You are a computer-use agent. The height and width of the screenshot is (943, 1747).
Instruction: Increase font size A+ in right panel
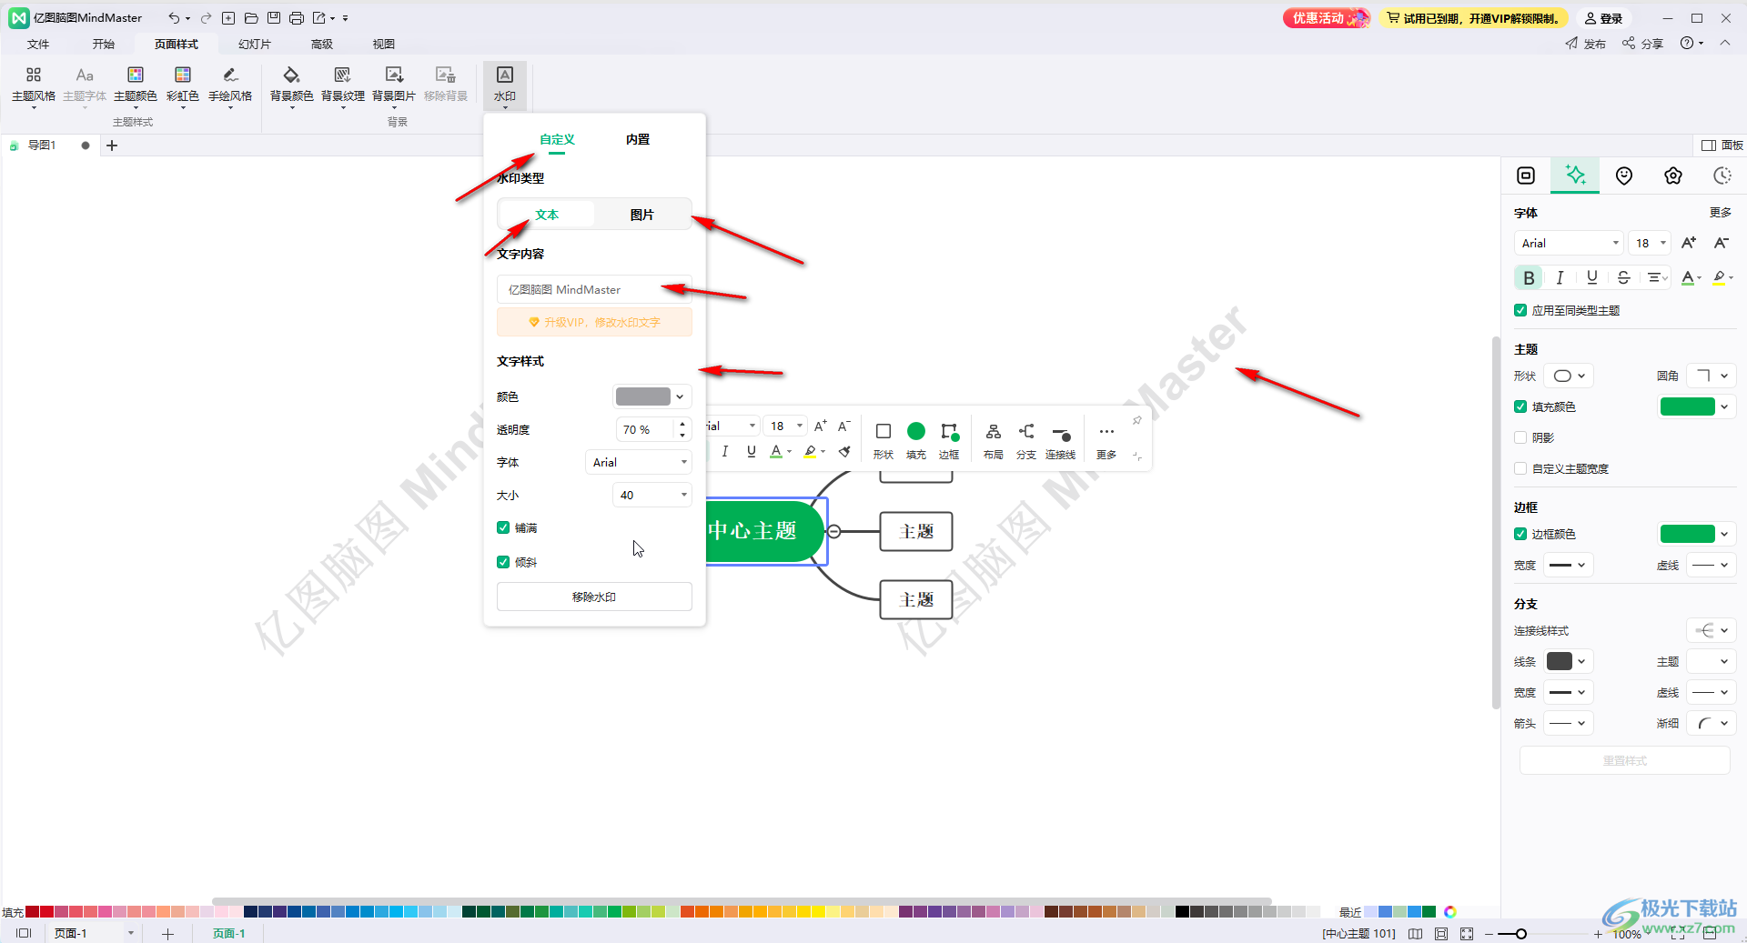tap(1689, 243)
